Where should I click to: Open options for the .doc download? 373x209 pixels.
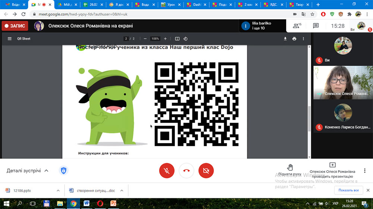tap(122, 190)
